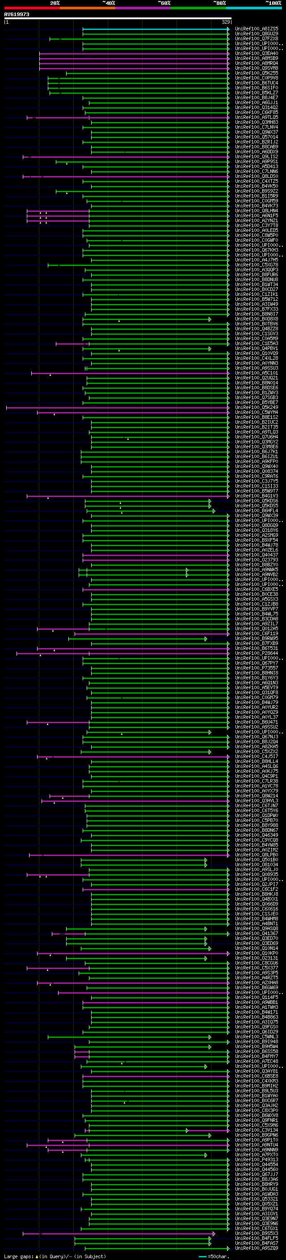Select hit UniRef100_C6BSE8
This screenshot has height=1260, width=286.
coord(257,1076)
